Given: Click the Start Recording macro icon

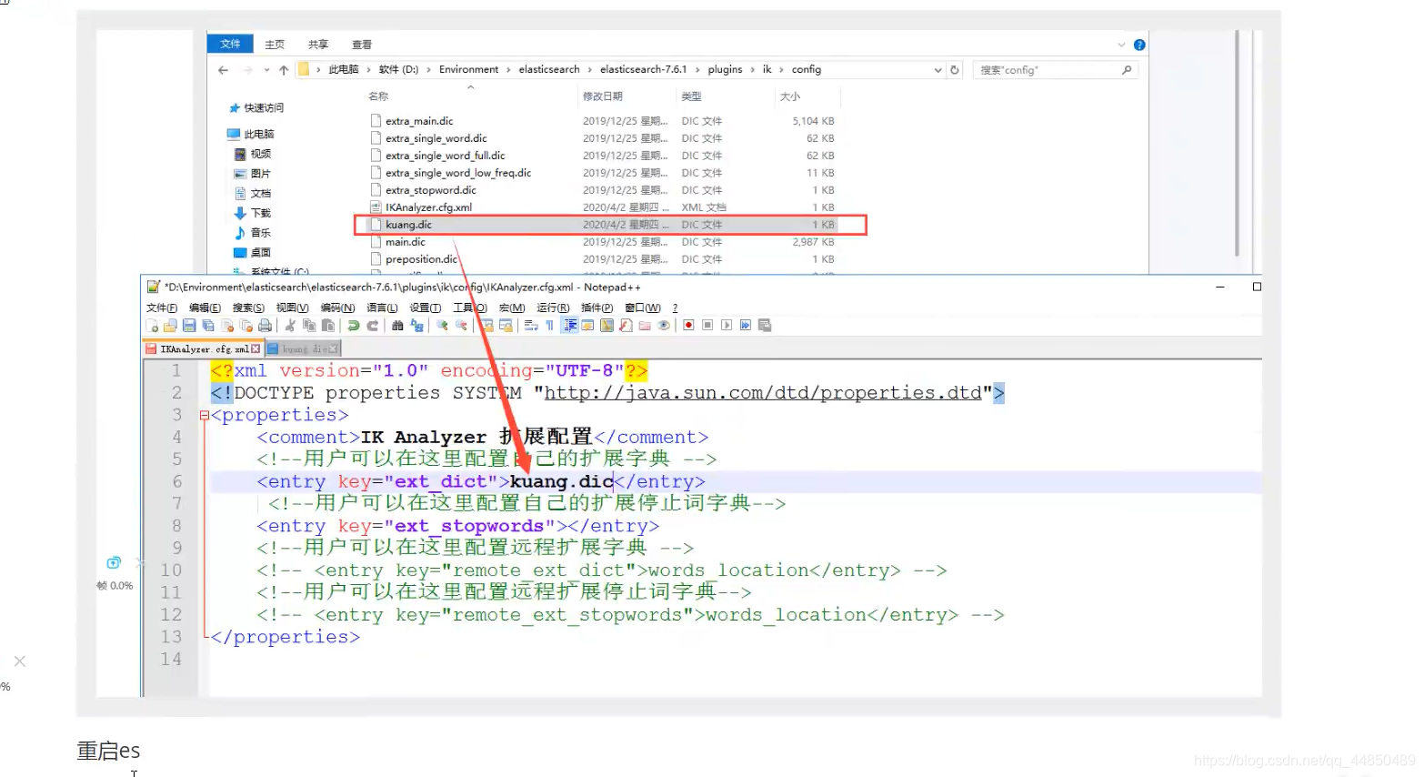Looking at the screenshot, I should point(688,326).
